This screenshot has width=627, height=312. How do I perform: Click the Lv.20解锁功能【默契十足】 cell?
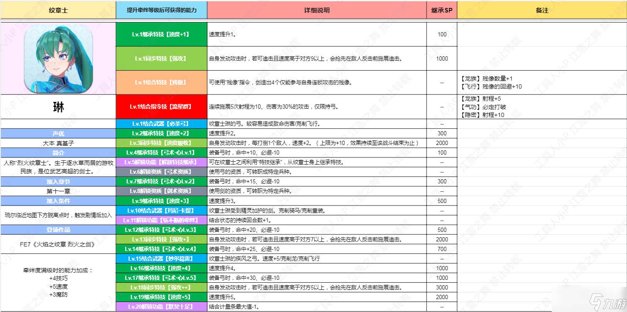click(162, 307)
